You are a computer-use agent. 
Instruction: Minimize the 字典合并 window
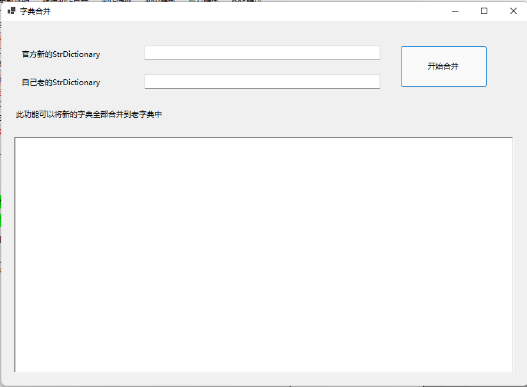455,11
